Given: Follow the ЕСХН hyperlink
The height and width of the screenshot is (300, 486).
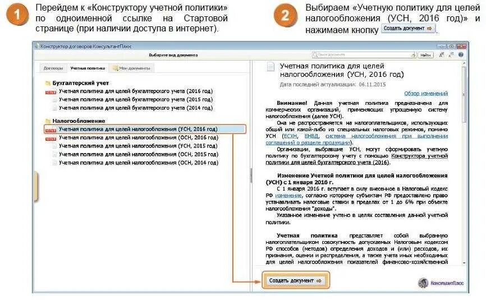Looking at the screenshot, I should (291, 136).
